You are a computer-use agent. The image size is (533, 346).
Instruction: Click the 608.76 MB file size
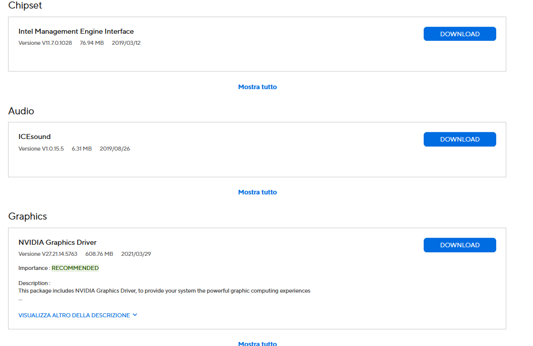pos(99,254)
